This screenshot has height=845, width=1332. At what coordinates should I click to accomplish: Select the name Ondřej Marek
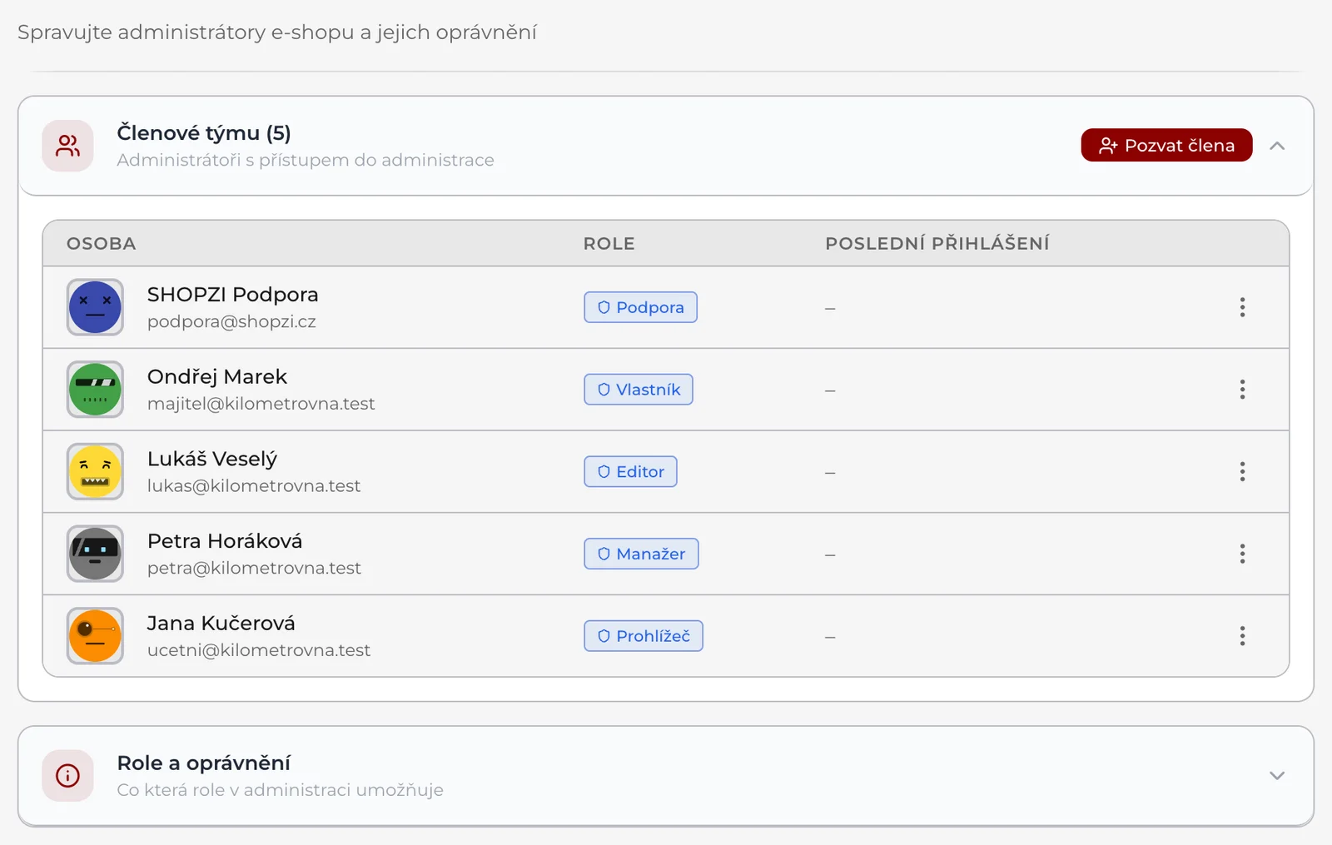click(216, 377)
